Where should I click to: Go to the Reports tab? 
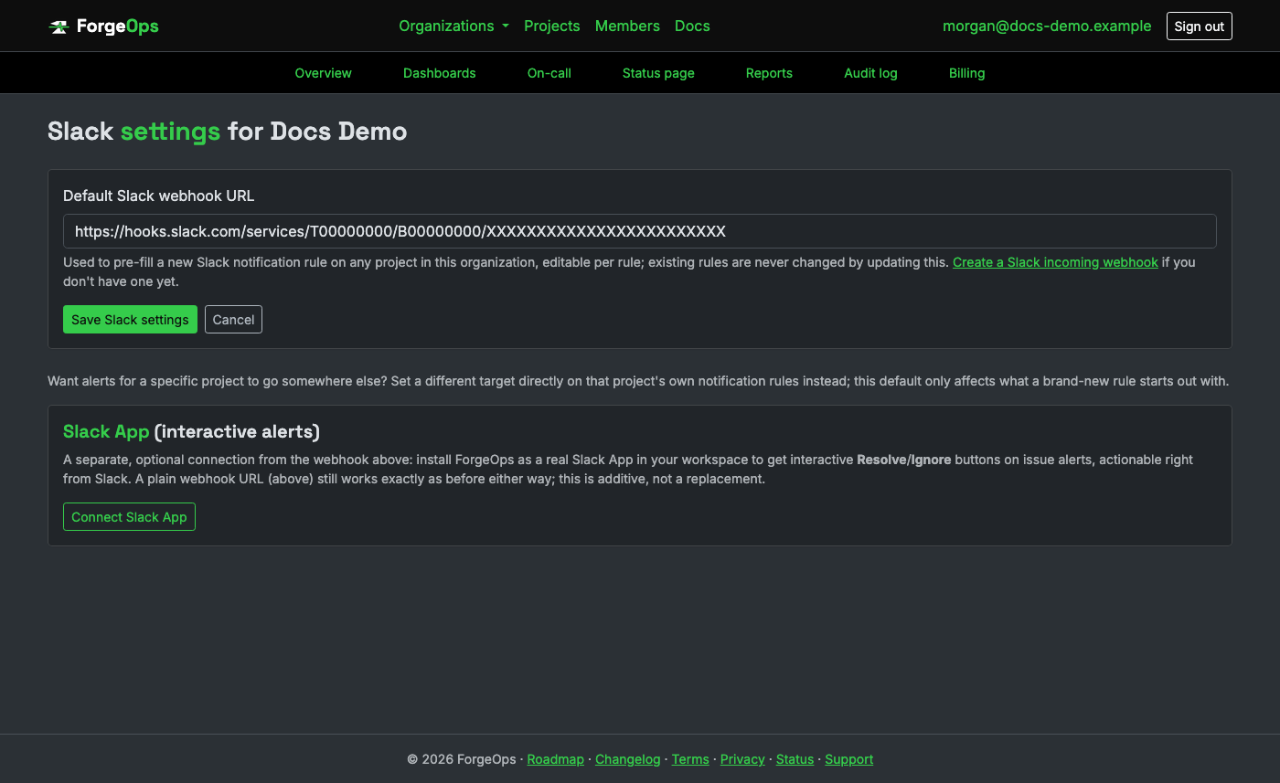coord(769,73)
